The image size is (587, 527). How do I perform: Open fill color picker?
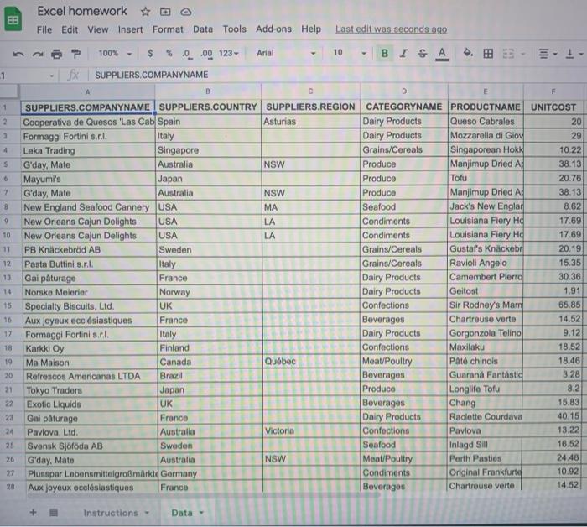pyautogui.click(x=468, y=53)
